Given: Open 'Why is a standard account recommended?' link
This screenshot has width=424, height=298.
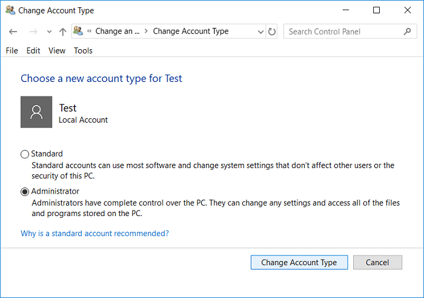Looking at the screenshot, I should 94,233.
